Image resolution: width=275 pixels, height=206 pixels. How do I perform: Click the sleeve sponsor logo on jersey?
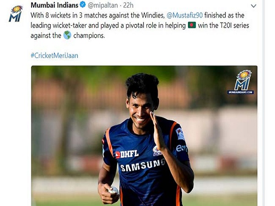tap(181, 148)
